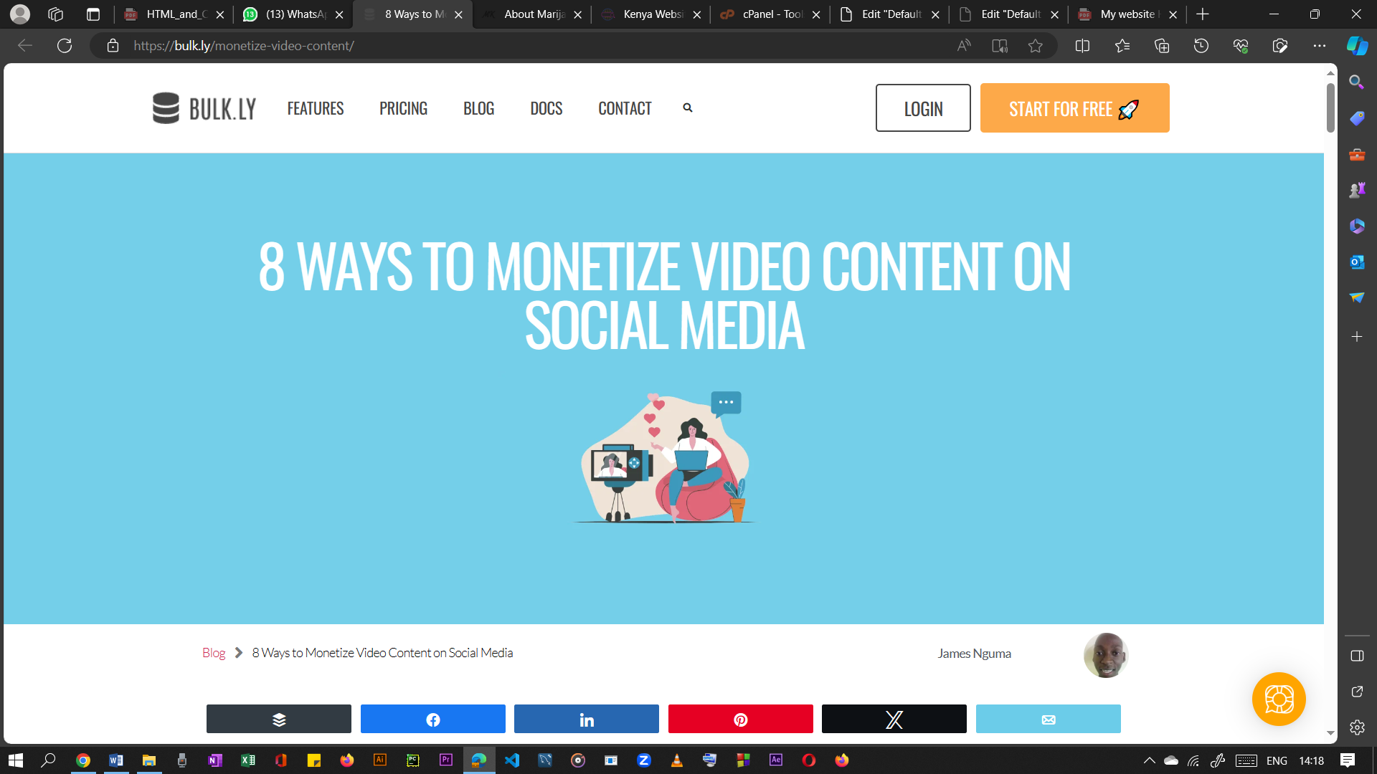Open Outlook in the Edge sidebar
The image size is (1377, 774).
pos(1356,262)
